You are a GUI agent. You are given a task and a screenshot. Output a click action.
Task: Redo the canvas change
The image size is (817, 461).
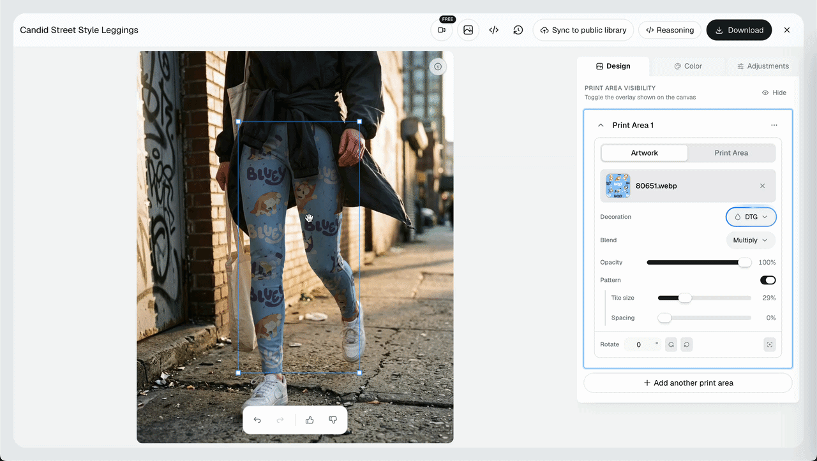280,420
